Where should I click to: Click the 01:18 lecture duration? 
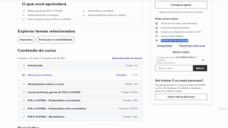click(135, 75)
